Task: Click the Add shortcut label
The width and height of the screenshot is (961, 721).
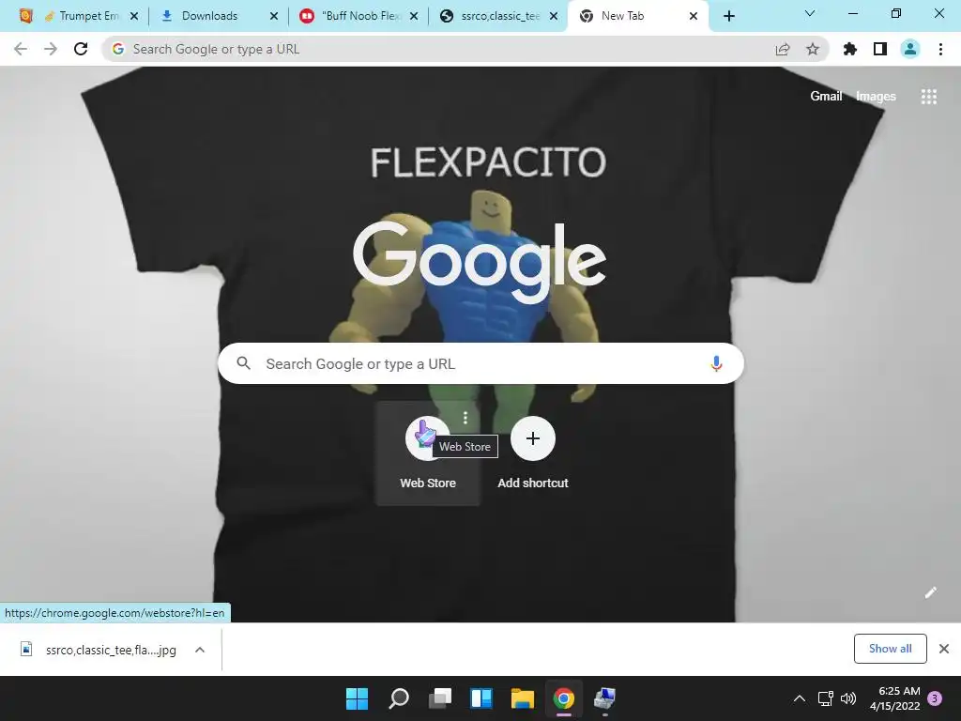Action: click(x=533, y=483)
